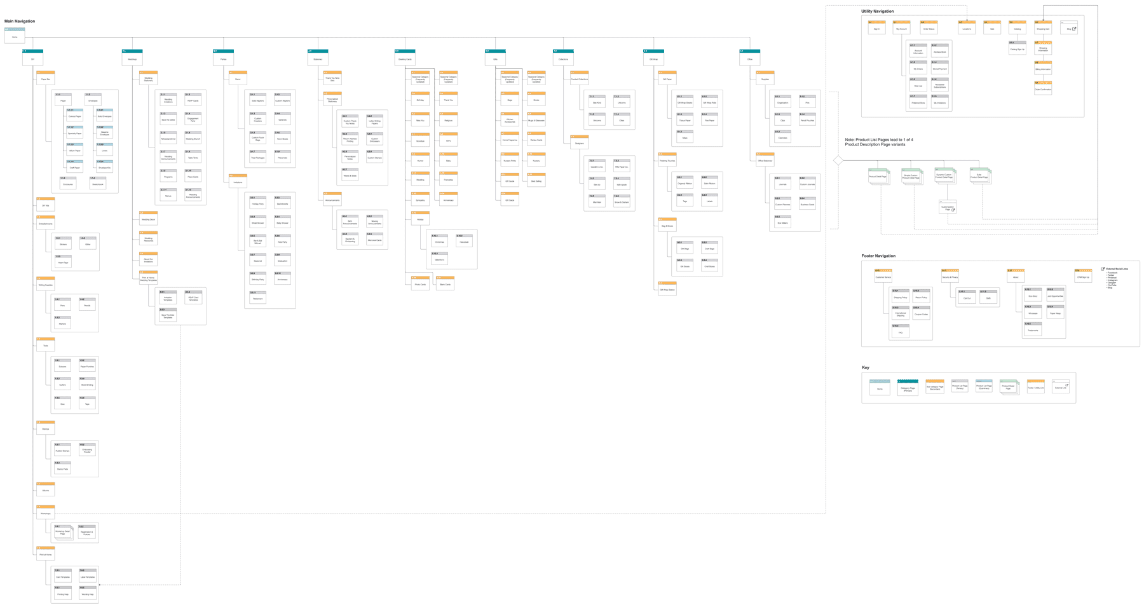Image resolution: width=1144 pixels, height=607 pixels.
Task: Click the Sign In utility node
Action: 876,28
